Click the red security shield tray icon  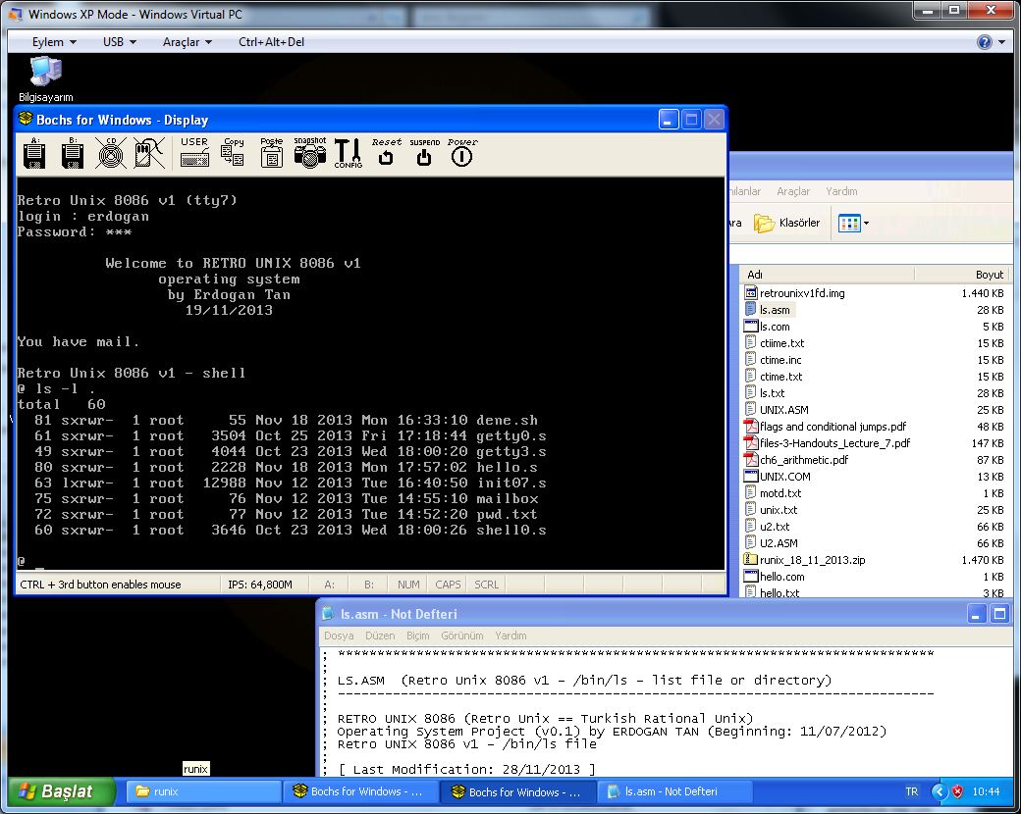(957, 791)
